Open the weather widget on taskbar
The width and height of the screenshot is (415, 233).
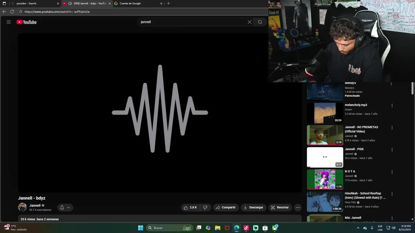[x=15, y=228]
